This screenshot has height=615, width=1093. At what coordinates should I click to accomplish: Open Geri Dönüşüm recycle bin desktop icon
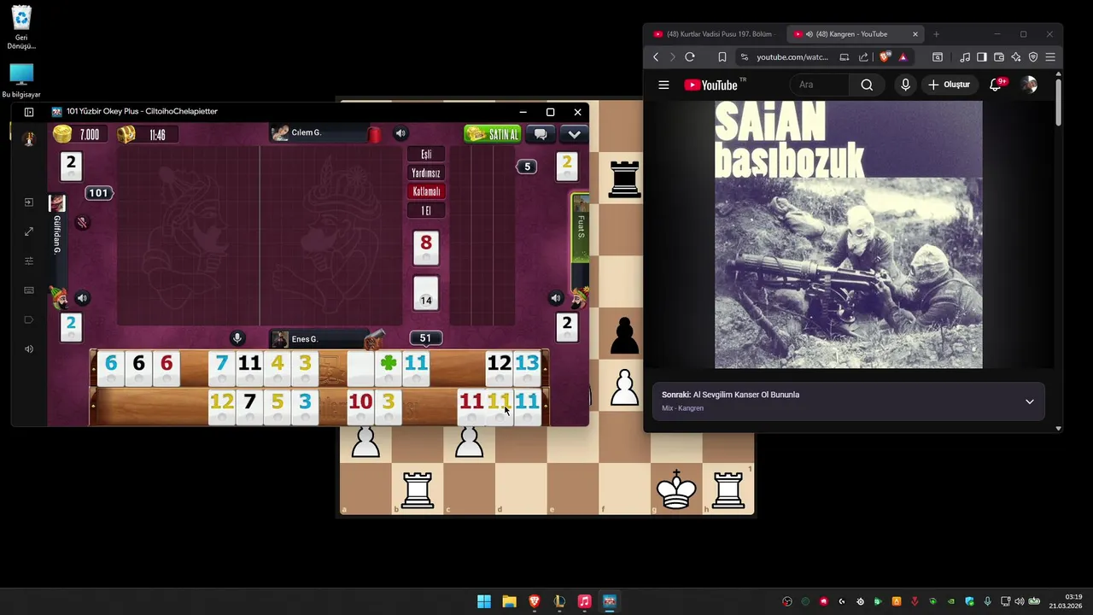pyautogui.click(x=21, y=27)
